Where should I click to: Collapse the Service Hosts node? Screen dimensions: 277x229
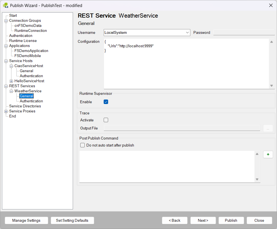tap(6, 61)
